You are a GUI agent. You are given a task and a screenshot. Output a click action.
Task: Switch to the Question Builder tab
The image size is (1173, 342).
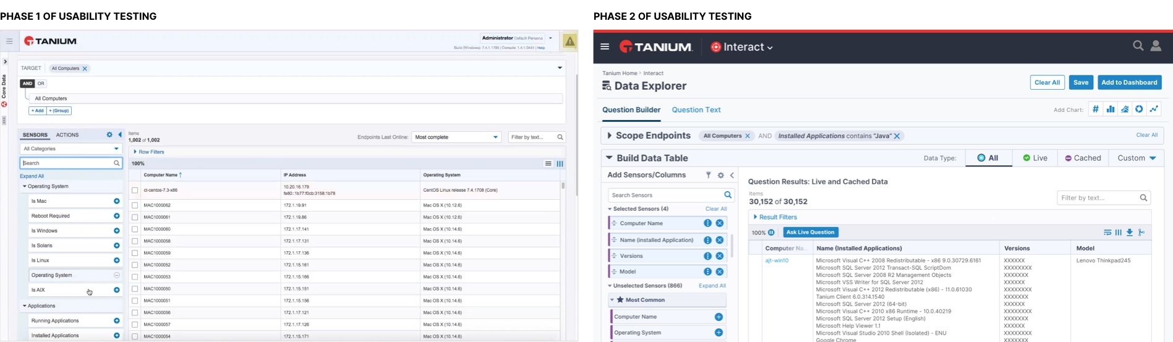tap(631, 109)
